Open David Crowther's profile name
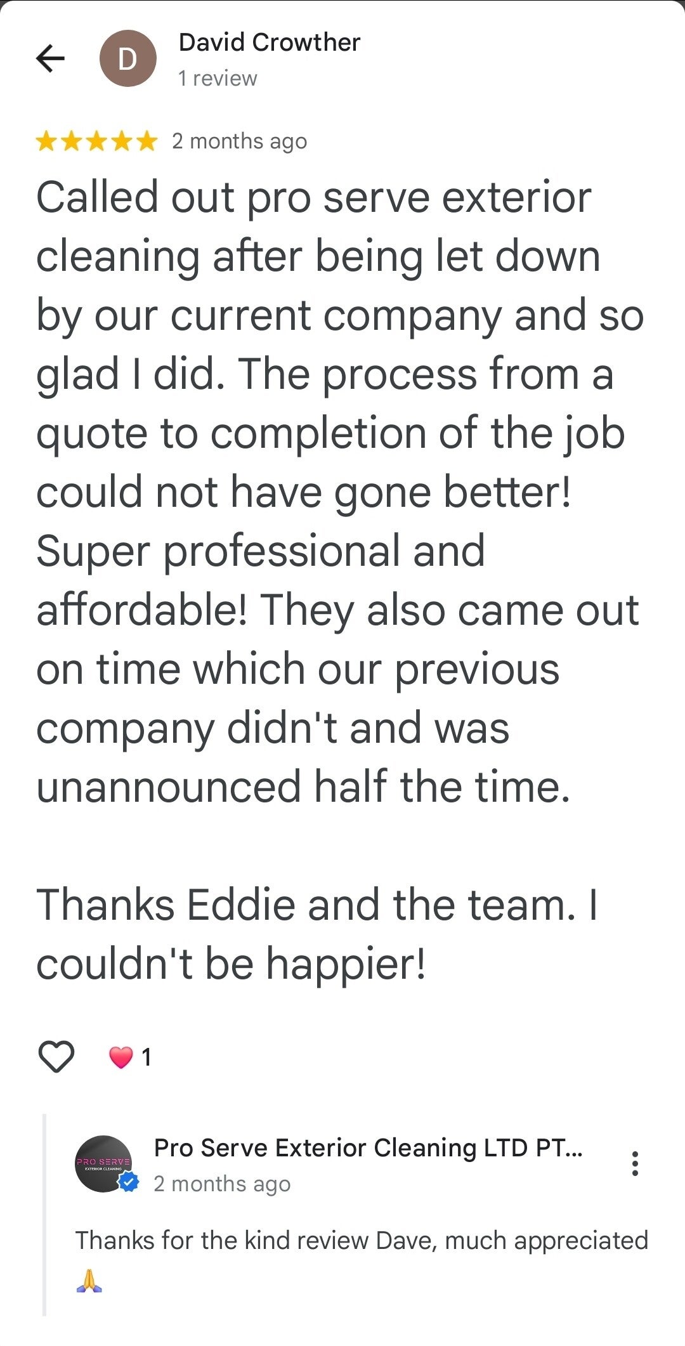This screenshot has height=1346, width=685. [x=269, y=42]
